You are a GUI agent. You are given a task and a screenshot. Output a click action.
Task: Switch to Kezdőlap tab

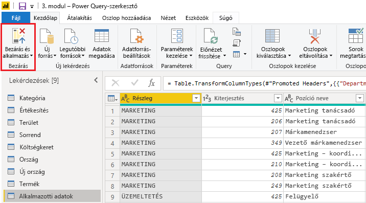(x=45, y=18)
